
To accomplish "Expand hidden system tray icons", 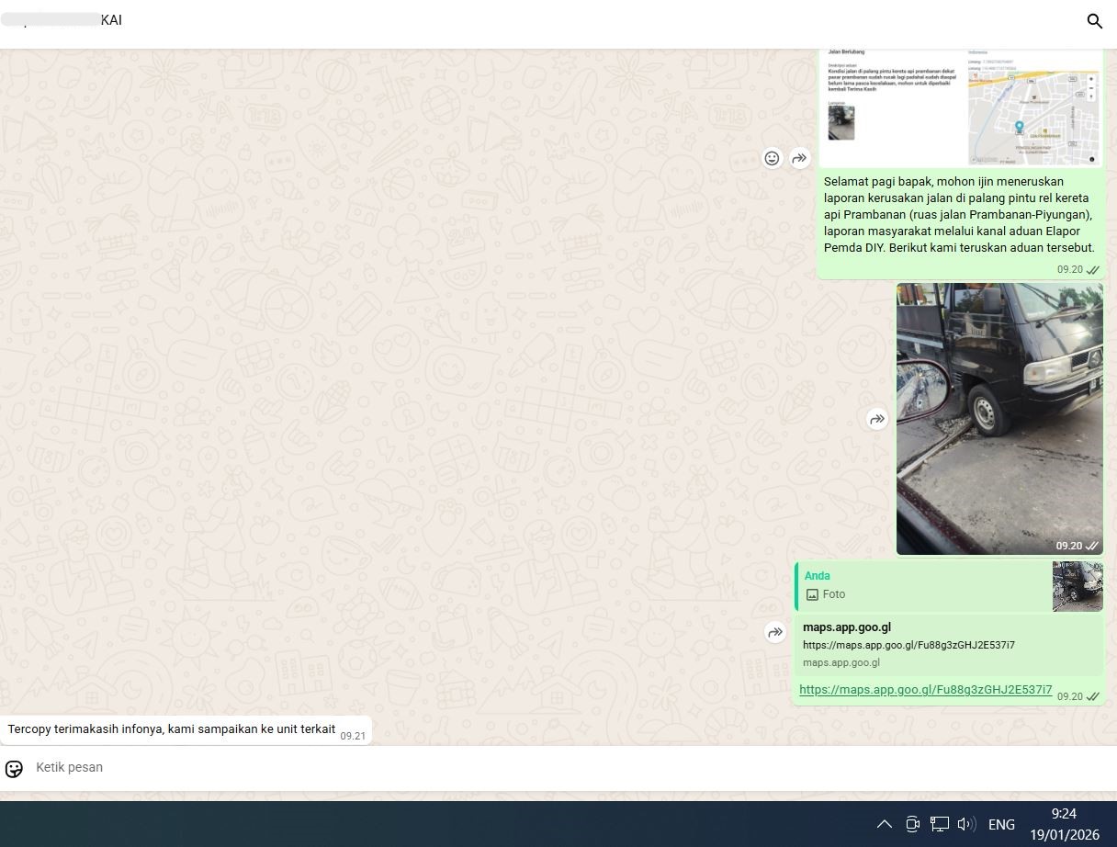I will pyautogui.click(x=884, y=824).
